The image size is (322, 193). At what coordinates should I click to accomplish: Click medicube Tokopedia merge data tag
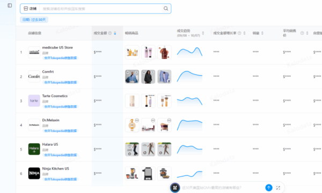pos(60,58)
